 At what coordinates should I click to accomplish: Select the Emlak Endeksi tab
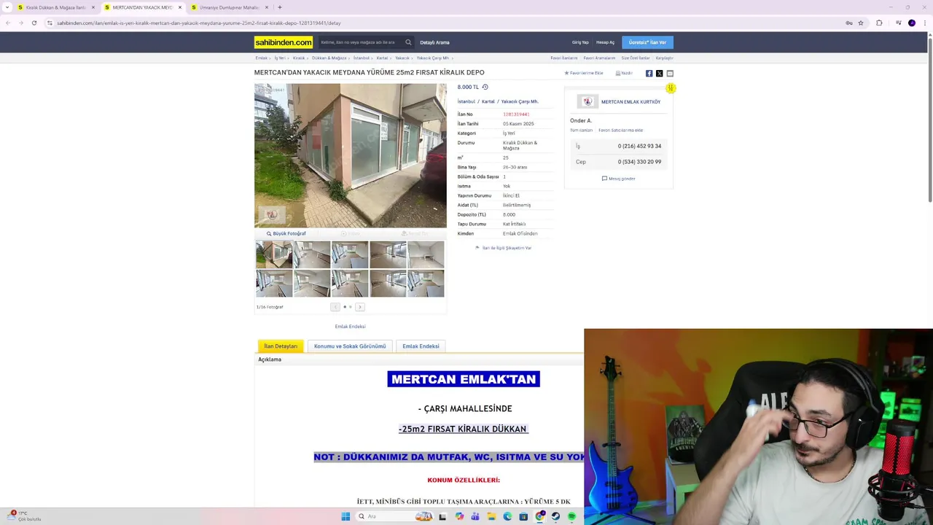coord(421,346)
